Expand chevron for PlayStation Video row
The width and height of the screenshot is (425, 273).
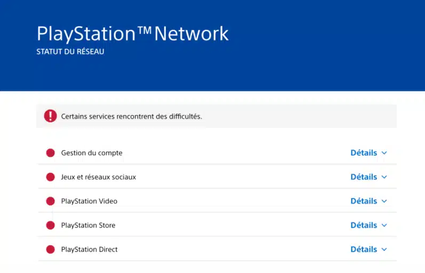click(384, 202)
